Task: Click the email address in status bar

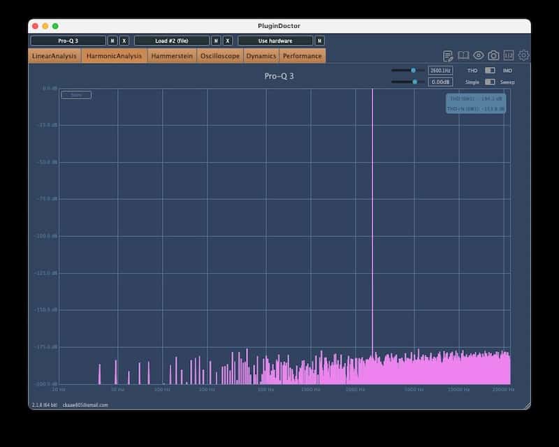Action: click(85, 405)
